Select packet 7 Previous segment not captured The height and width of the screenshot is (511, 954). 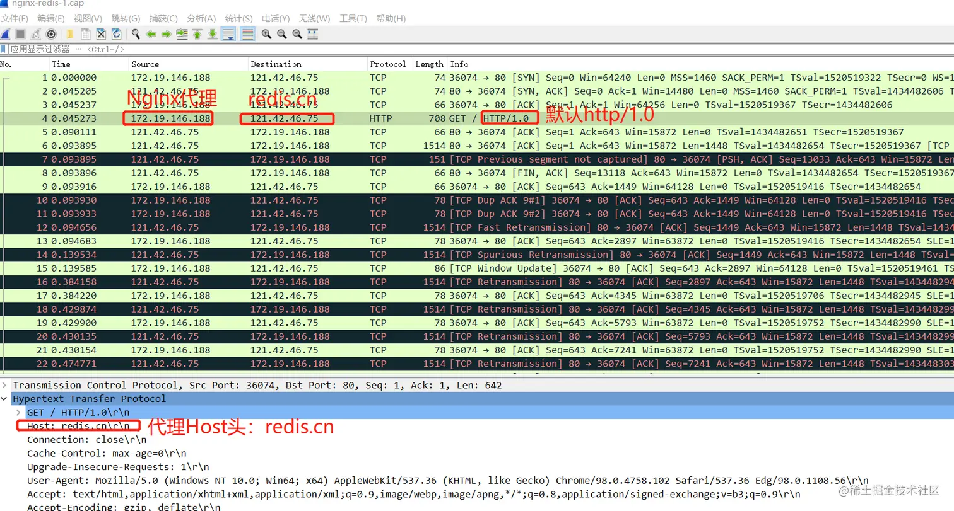pos(477,159)
